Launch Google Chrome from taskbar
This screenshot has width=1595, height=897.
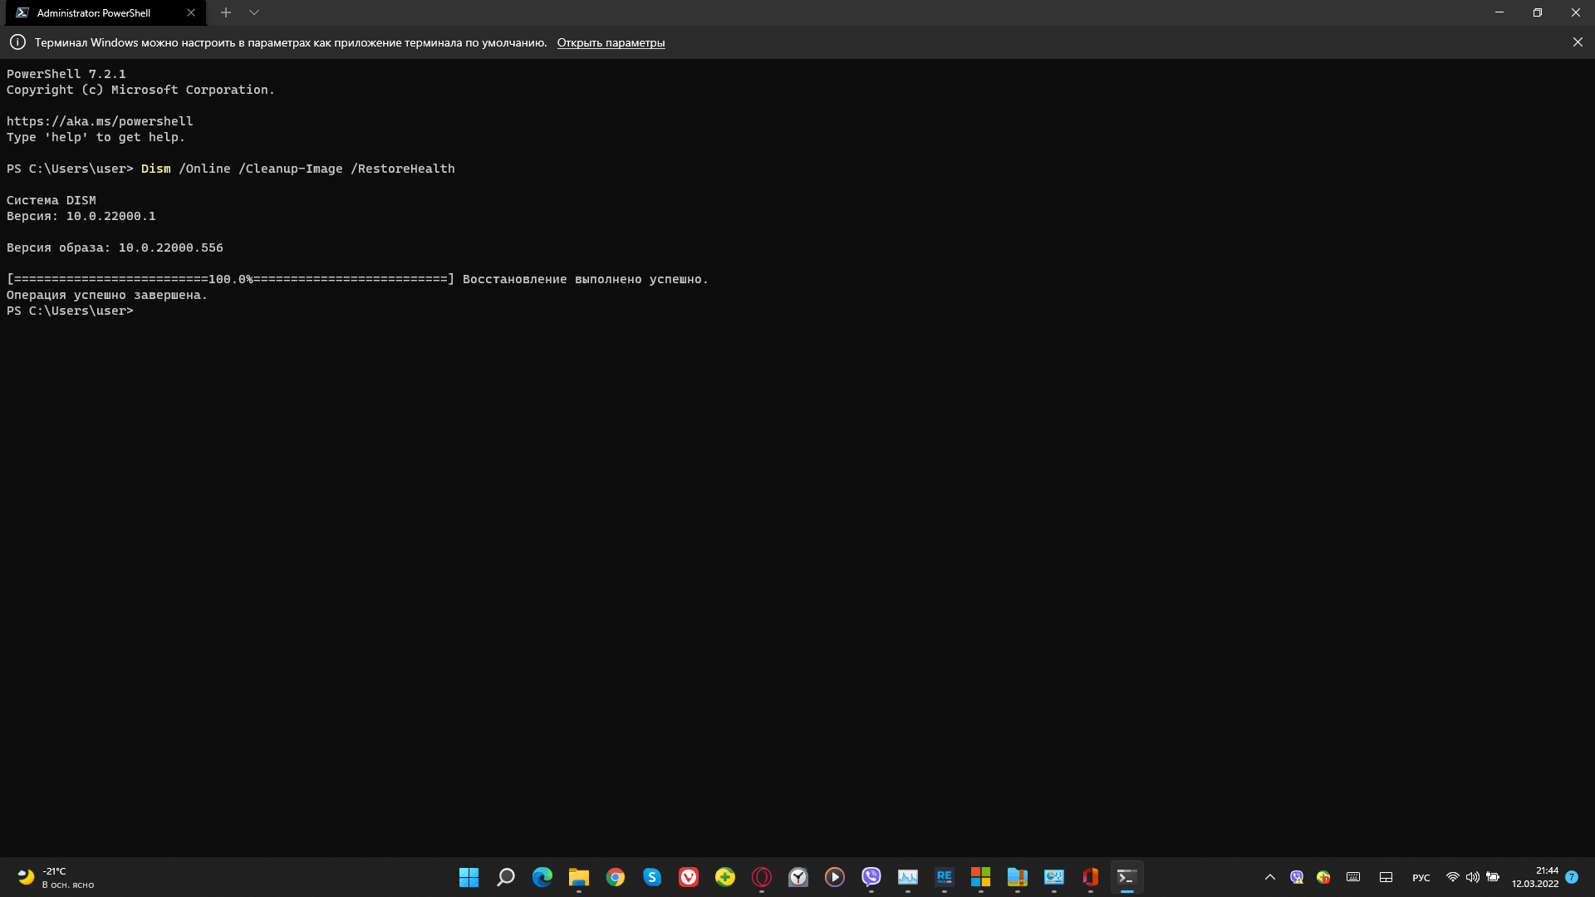(615, 877)
